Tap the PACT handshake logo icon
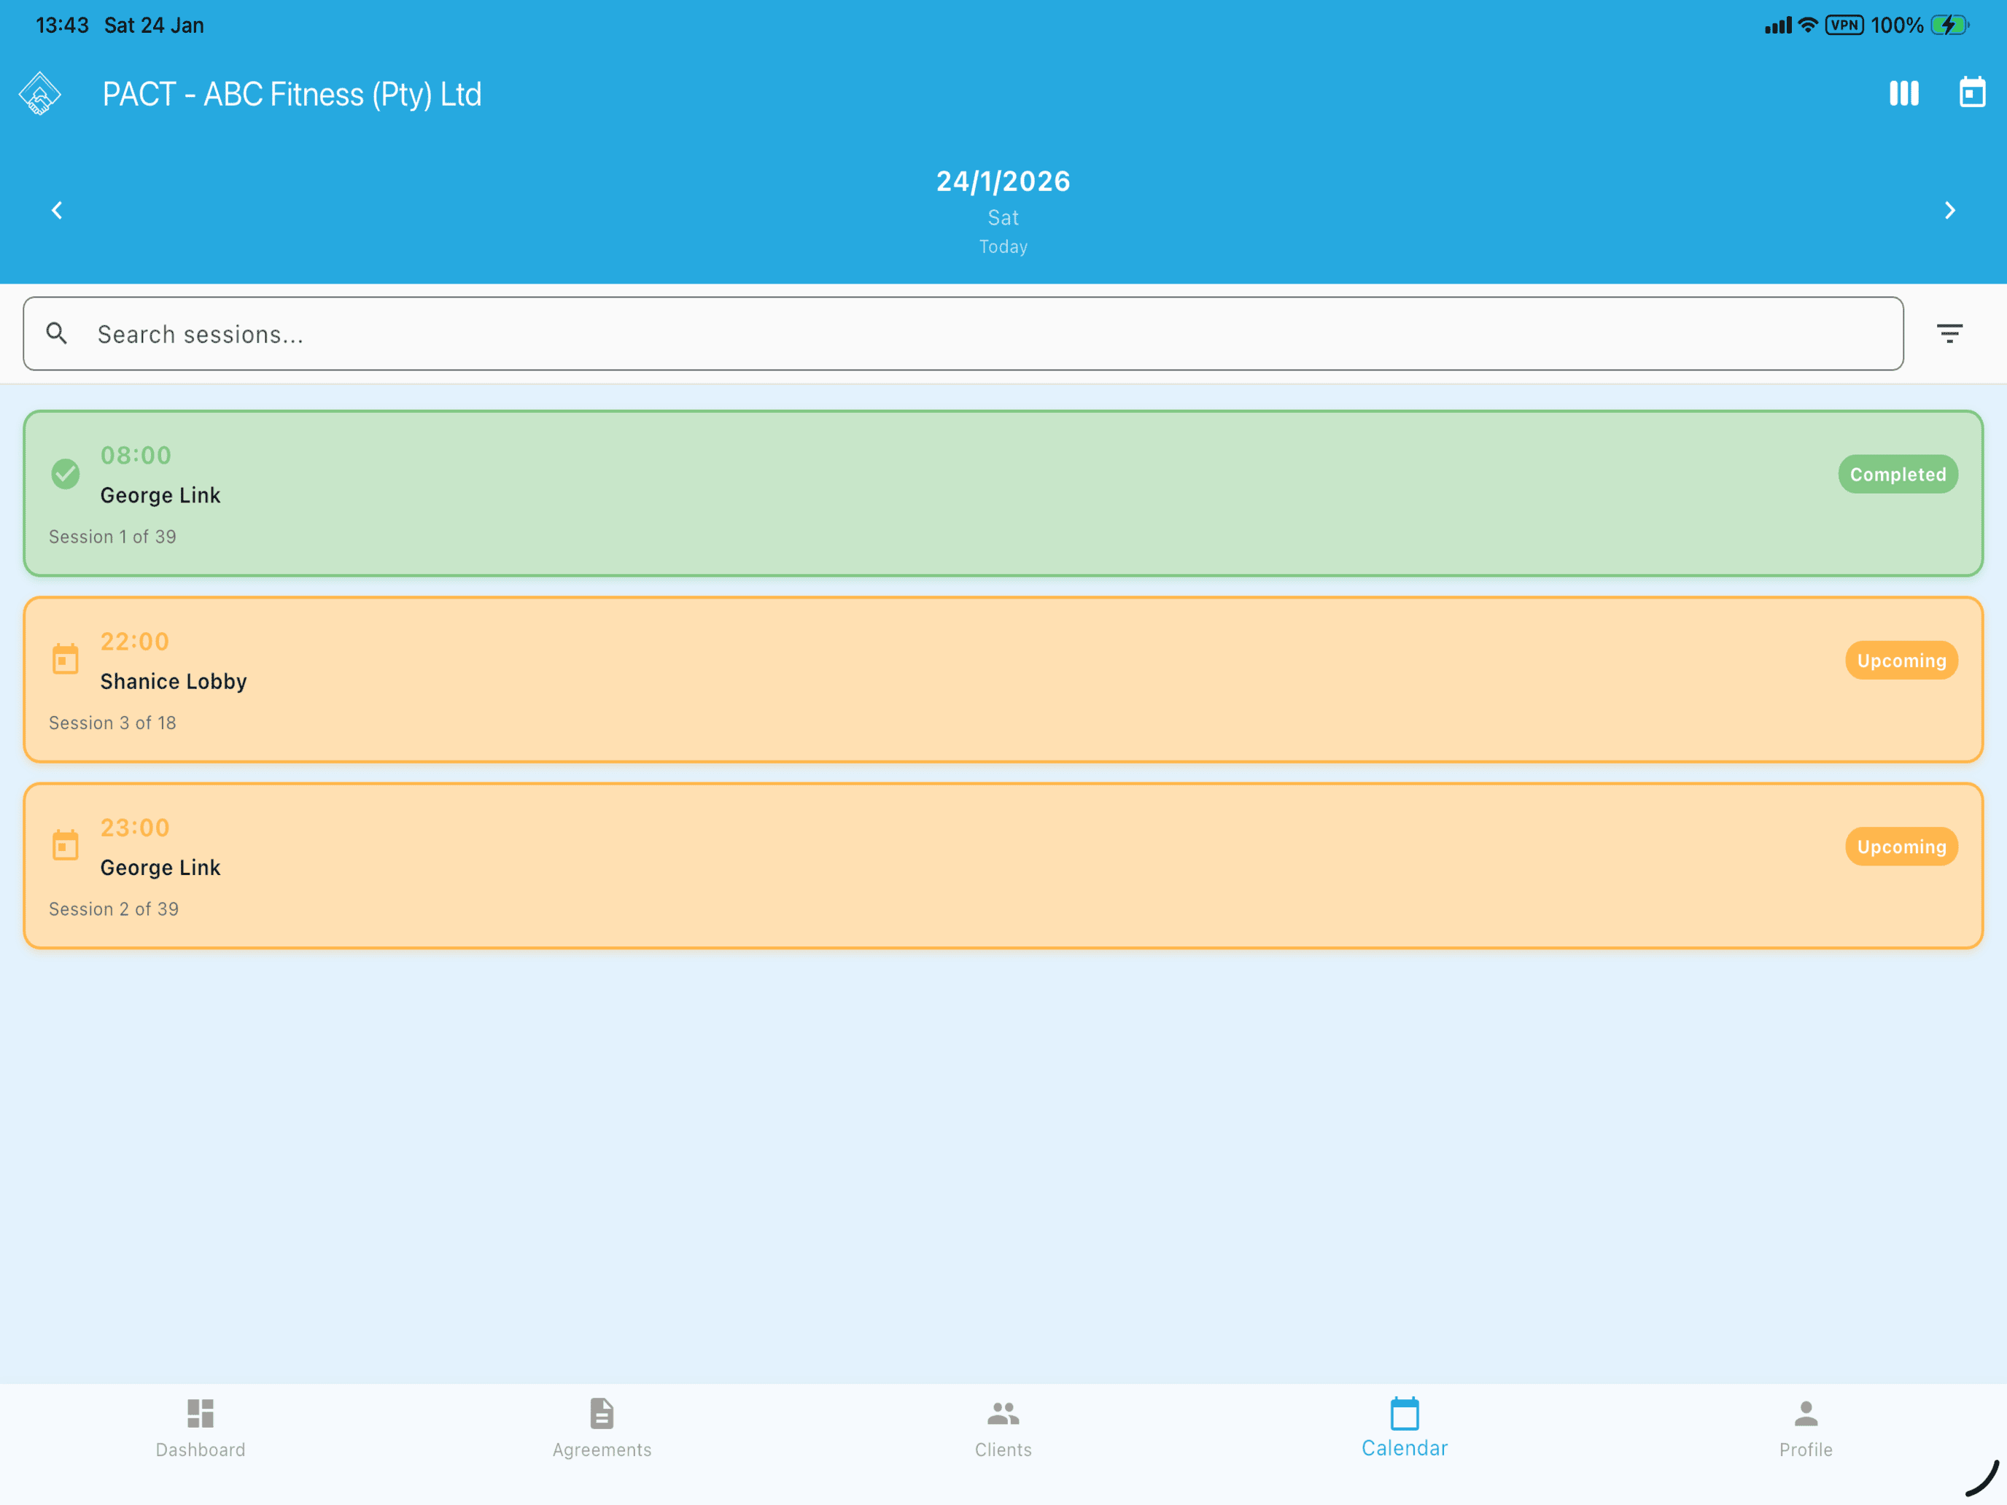Screen dimensions: 2007x1505 coord(40,93)
